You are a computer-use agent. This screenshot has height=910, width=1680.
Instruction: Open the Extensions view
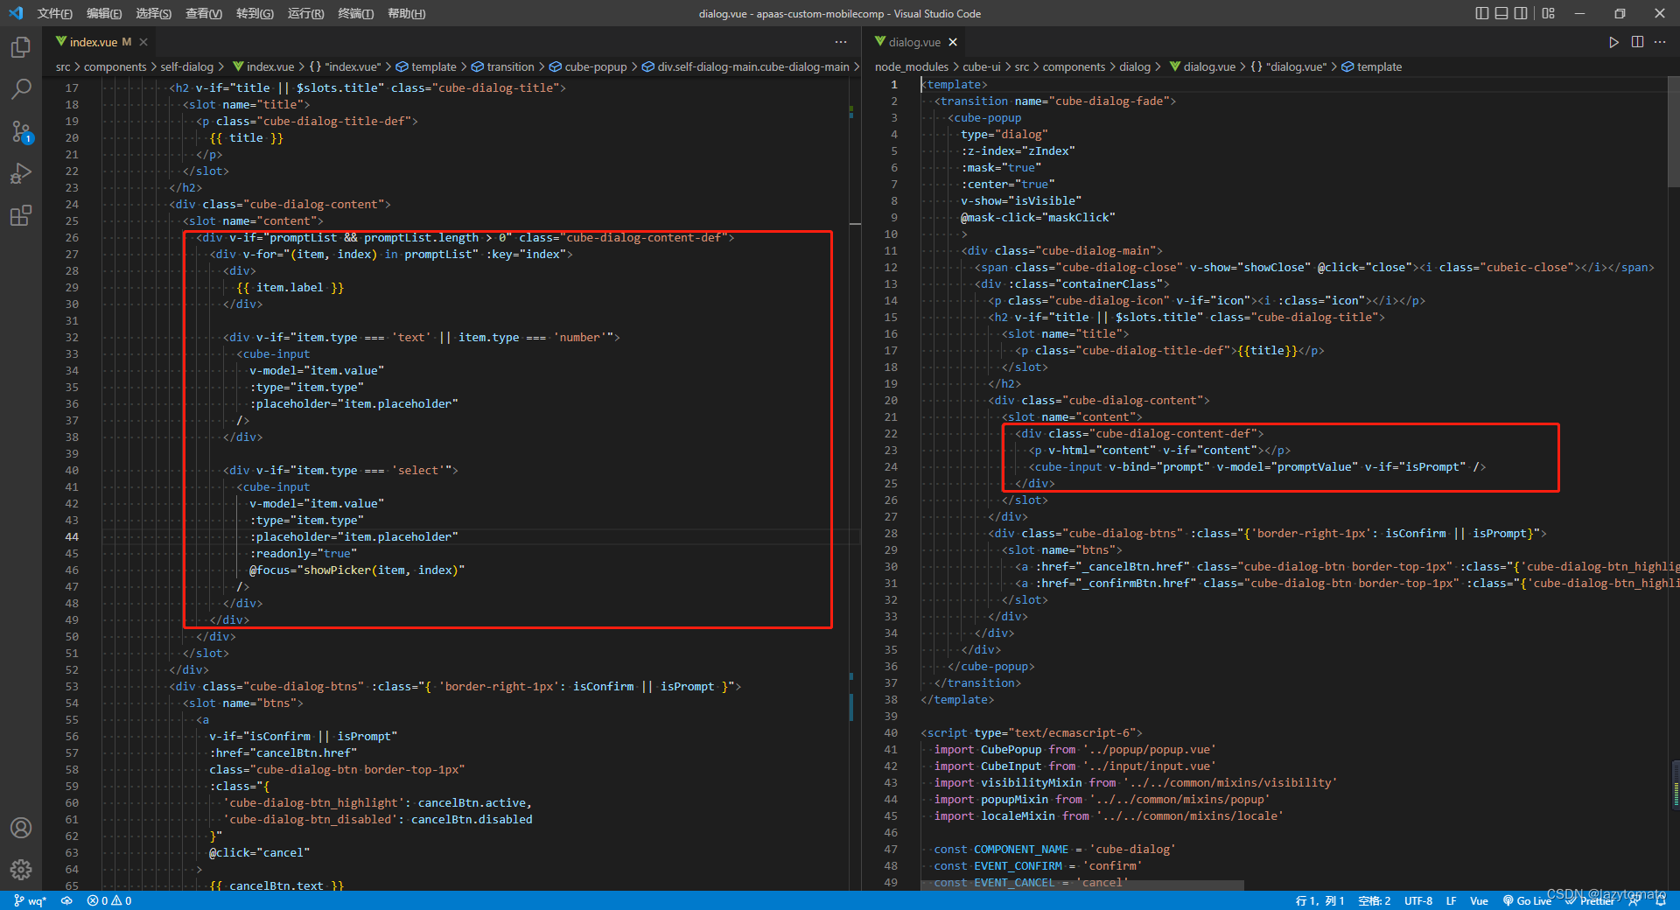(x=21, y=215)
